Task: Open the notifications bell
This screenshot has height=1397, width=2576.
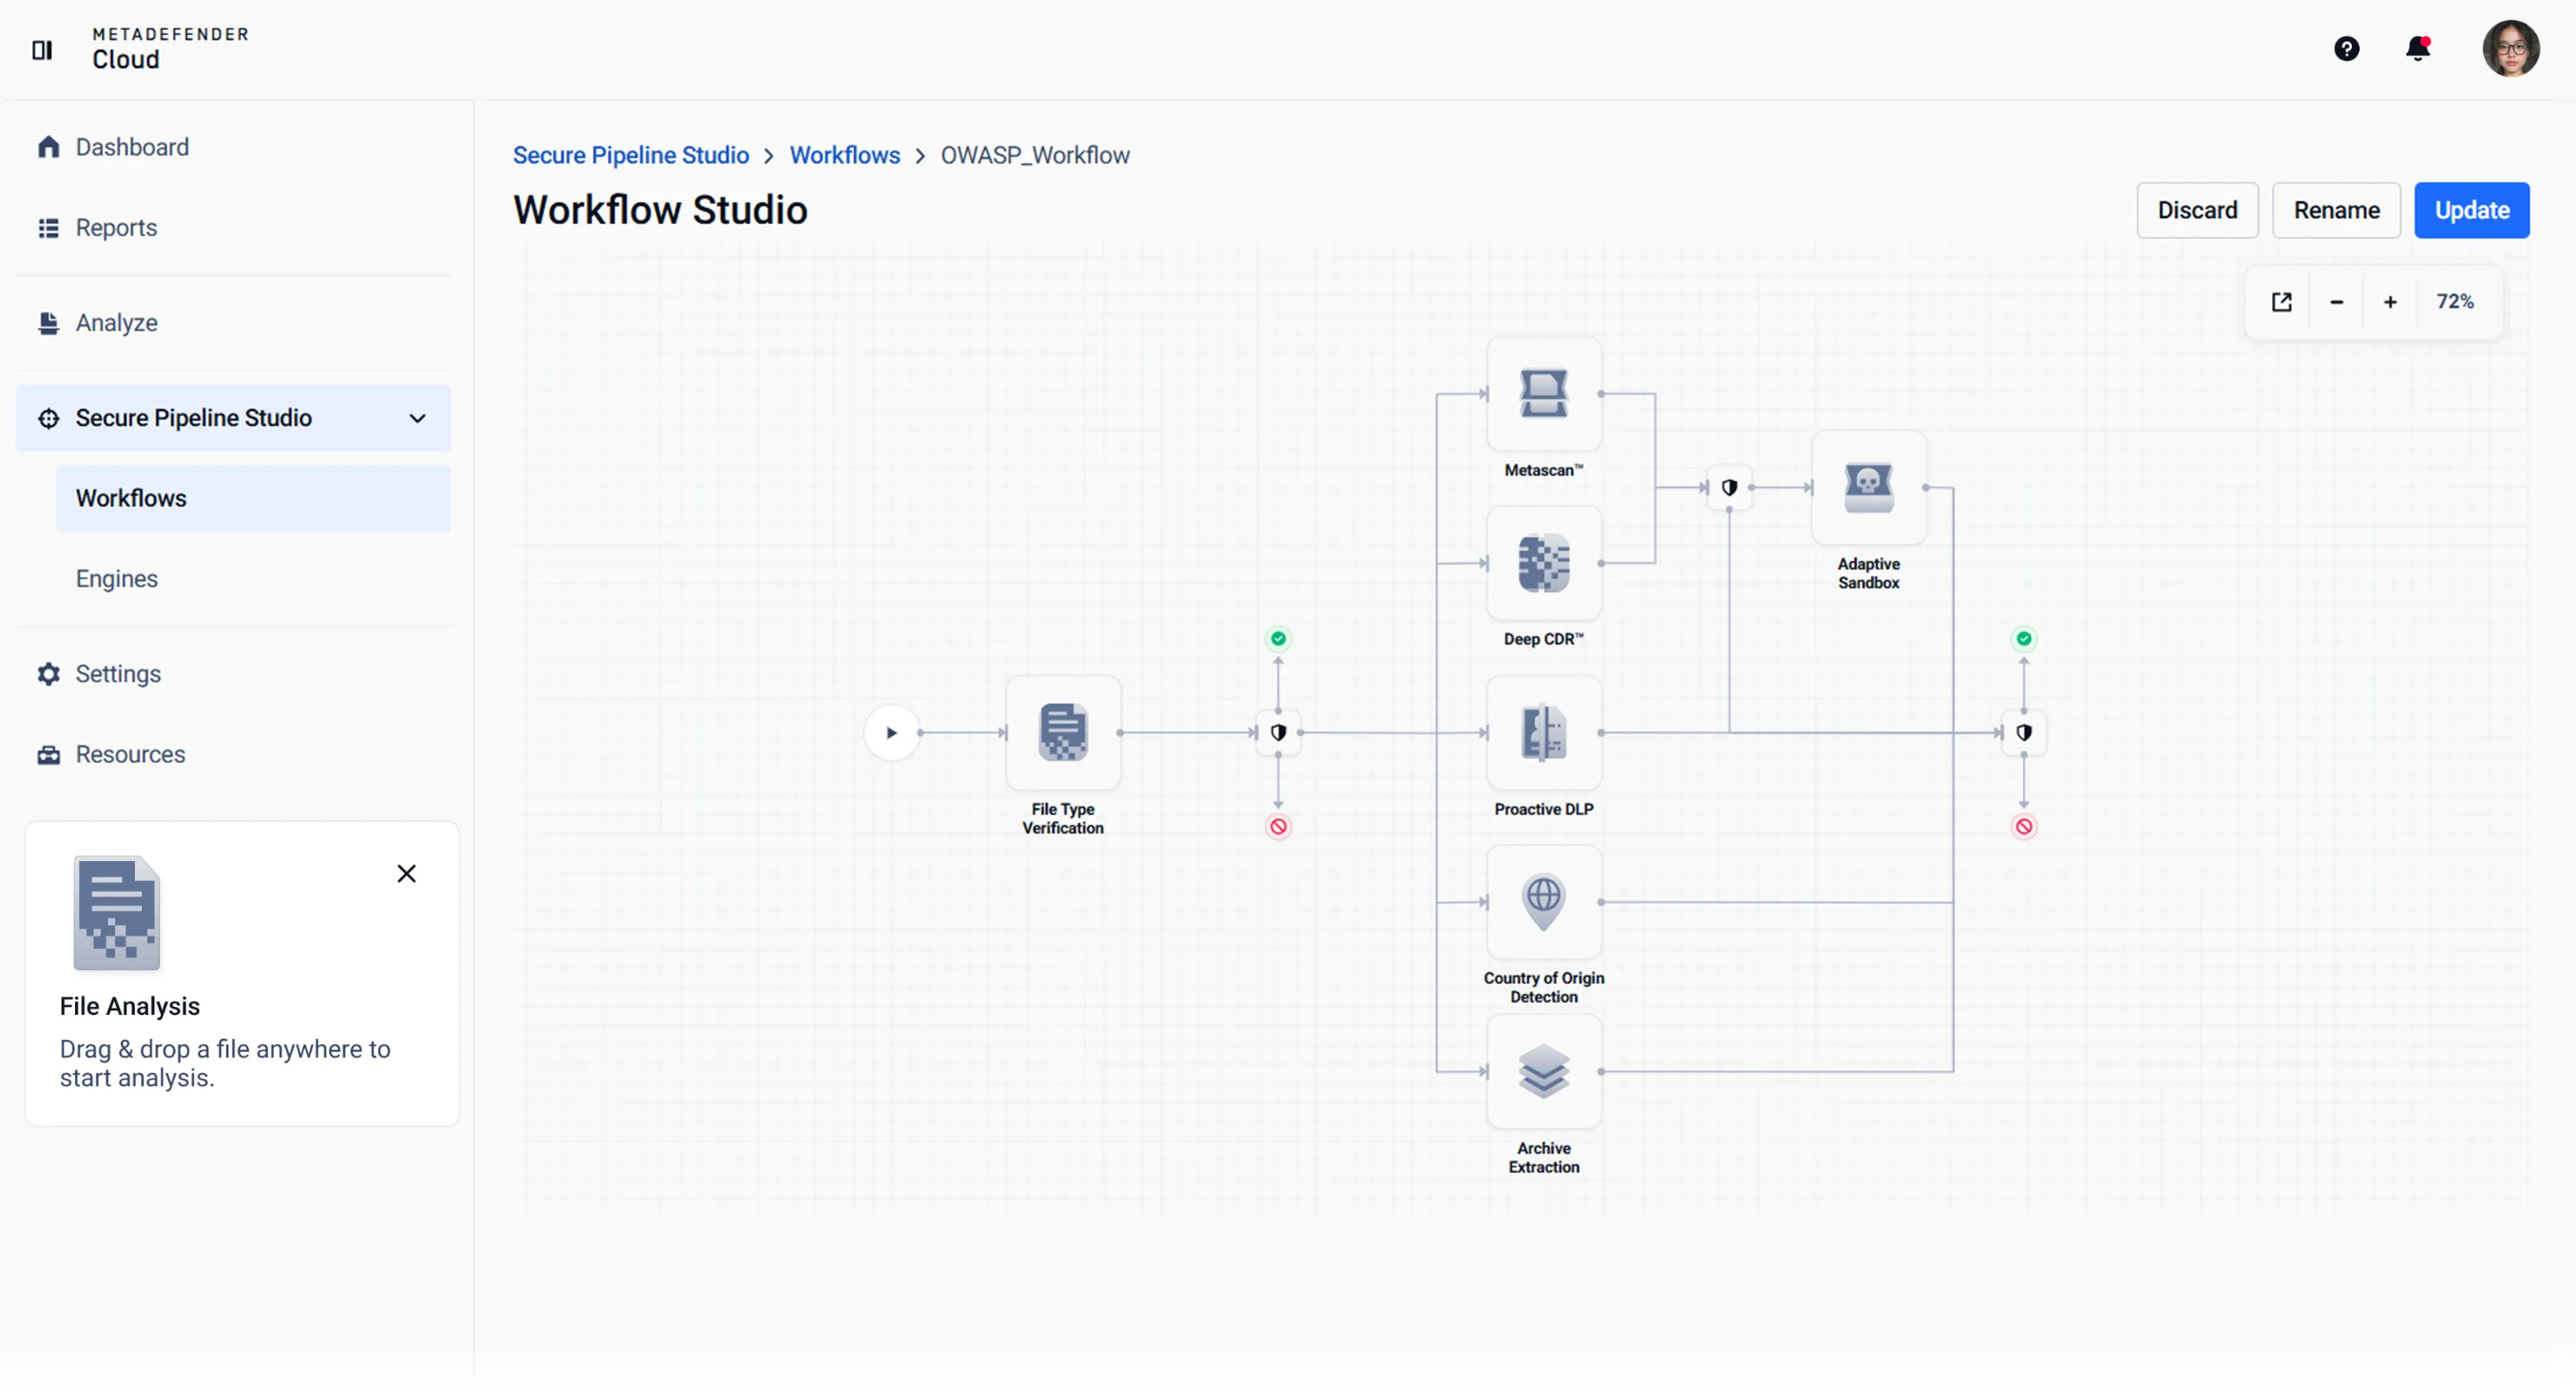Action: [x=2417, y=48]
